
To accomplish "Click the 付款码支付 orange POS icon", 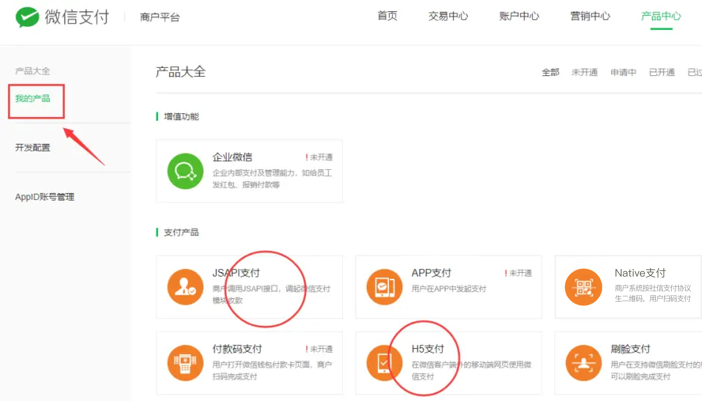I will click(x=185, y=363).
